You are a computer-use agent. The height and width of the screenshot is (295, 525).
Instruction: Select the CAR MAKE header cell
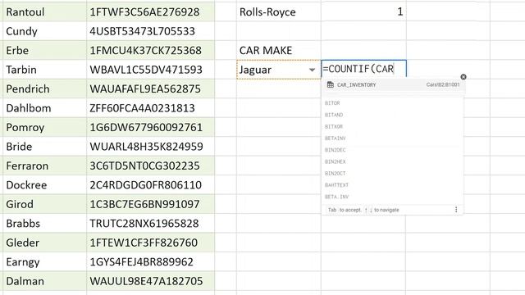click(279, 50)
